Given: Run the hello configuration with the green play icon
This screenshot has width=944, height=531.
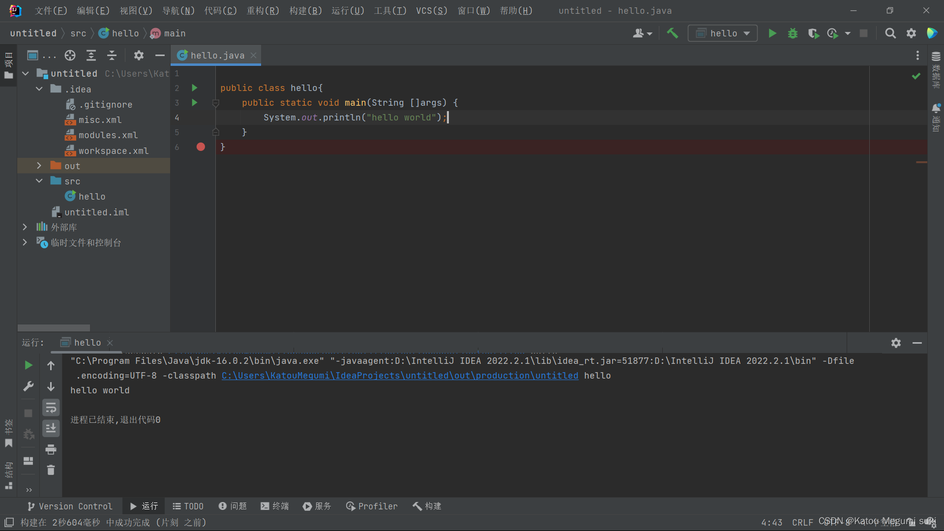Looking at the screenshot, I should [772, 33].
